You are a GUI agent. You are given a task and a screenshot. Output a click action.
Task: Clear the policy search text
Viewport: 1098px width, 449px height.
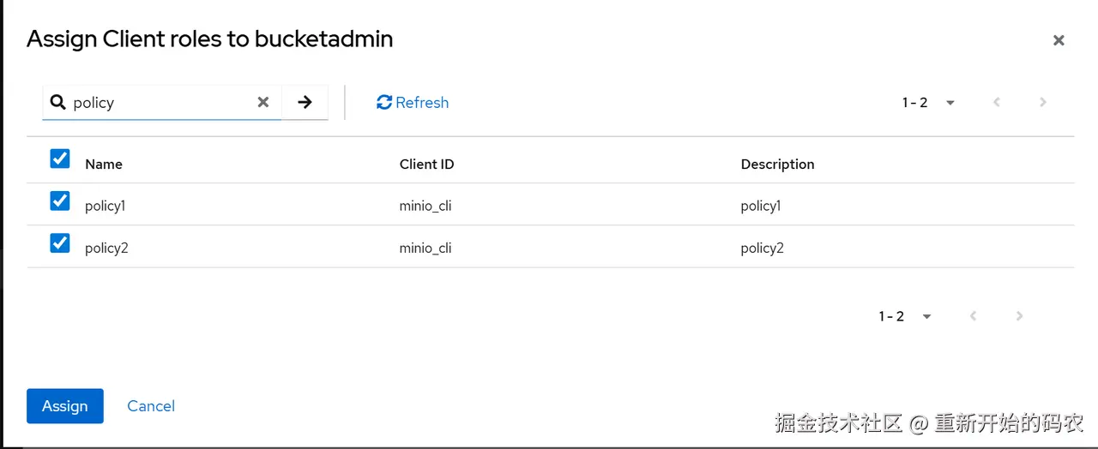[263, 103]
